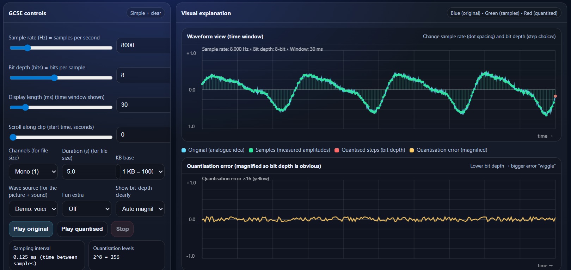Click the green Samples legend swatch
This screenshot has width=571, height=270.
pyautogui.click(x=251, y=150)
